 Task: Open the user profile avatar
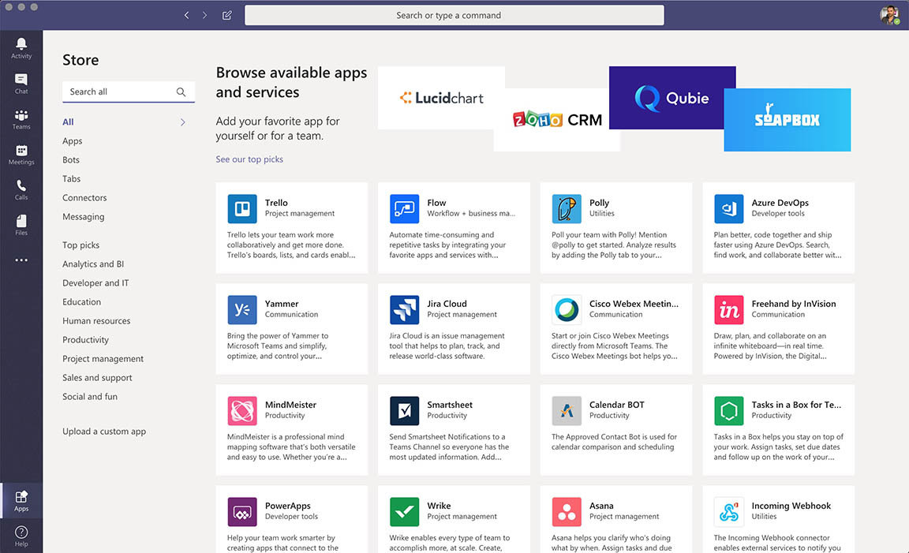coord(889,15)
